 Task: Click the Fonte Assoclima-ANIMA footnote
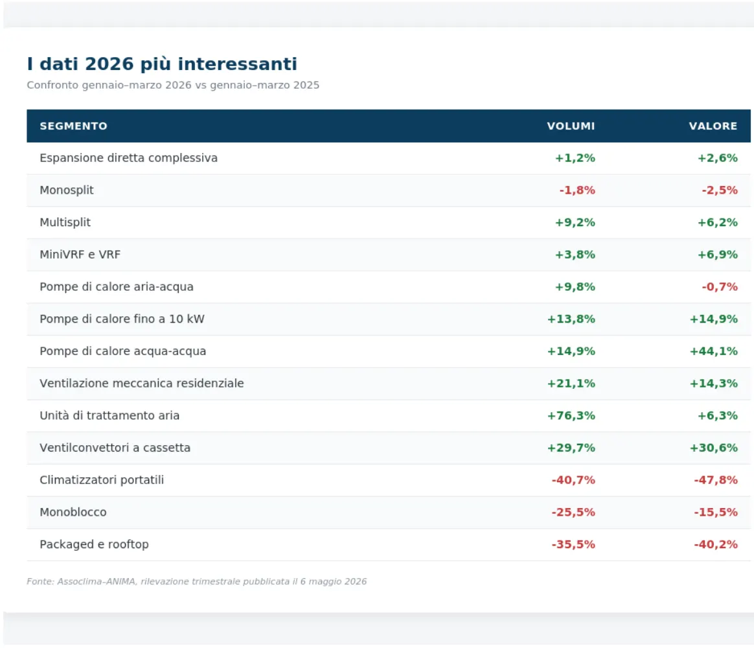197,582
